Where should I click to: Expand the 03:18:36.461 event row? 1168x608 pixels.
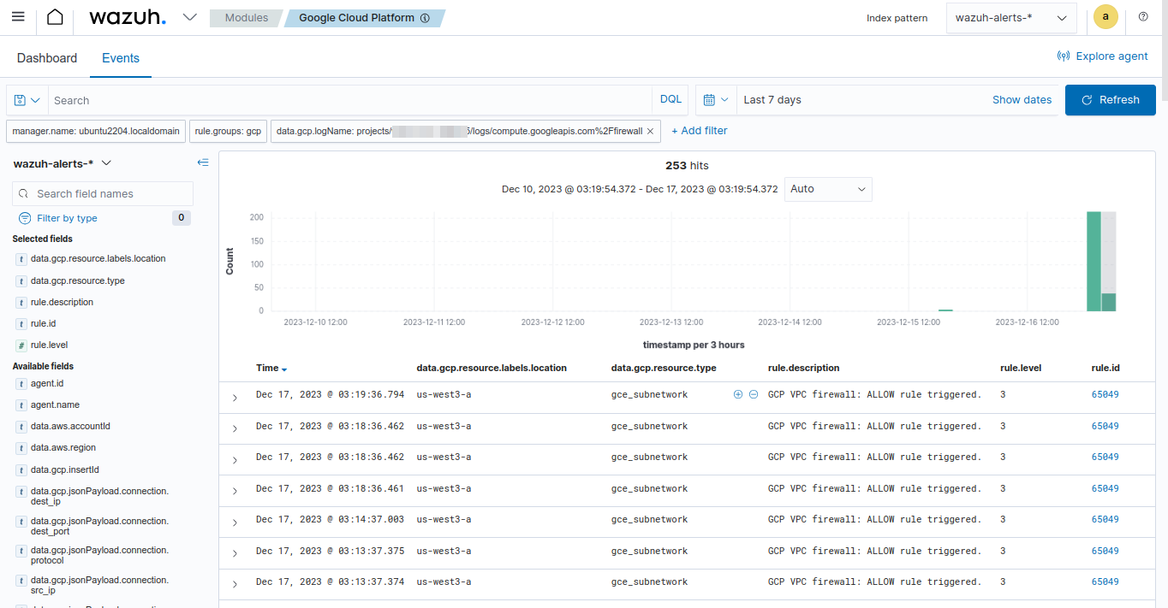pos(235,492)
